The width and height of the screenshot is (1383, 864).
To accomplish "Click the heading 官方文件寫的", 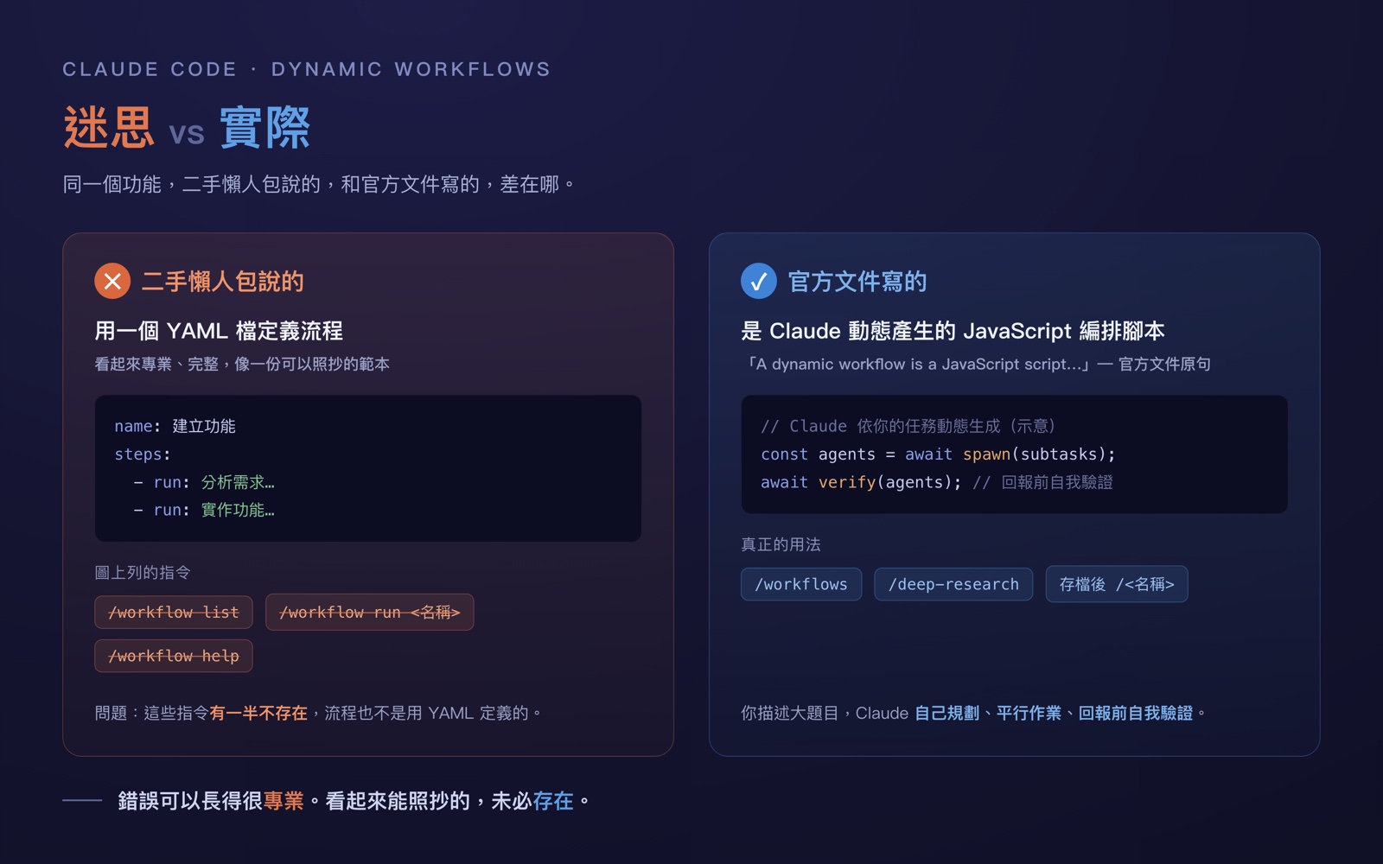I will [857, 282].
